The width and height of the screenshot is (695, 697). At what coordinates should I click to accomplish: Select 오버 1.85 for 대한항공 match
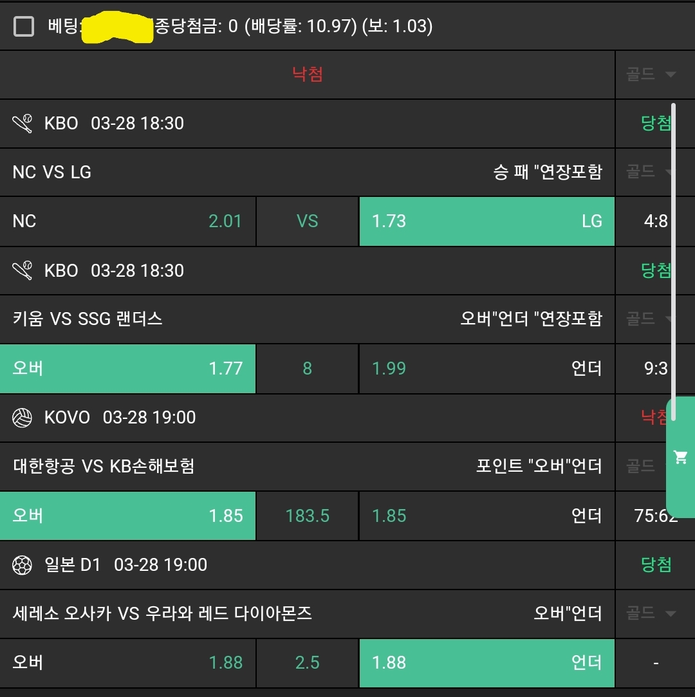point(127,516)
